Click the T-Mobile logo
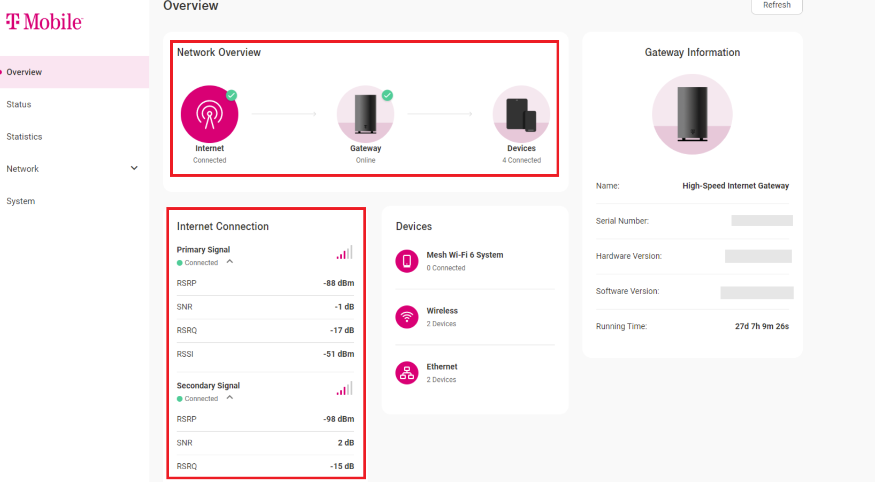The image size is (875, 482). coord(44,21)
